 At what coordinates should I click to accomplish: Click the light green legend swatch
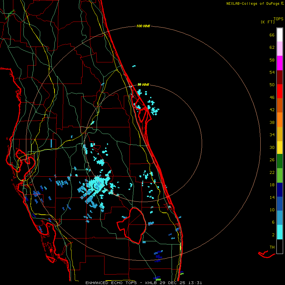click(280, 175)
